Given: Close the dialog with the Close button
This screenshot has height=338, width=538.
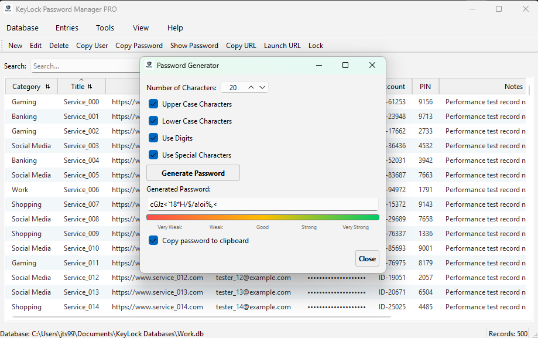Looking at the screenshot, I should (x=367, y=259).
